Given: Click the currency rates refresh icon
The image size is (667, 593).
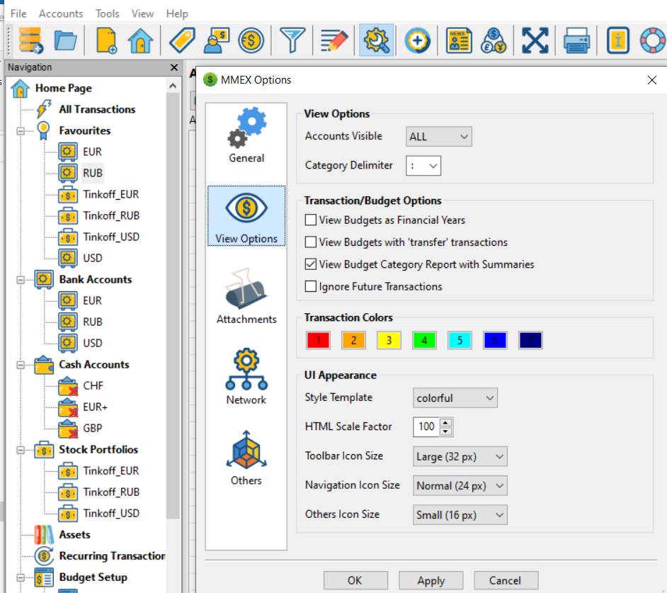Looking at the screenshot, I should 494,40.
